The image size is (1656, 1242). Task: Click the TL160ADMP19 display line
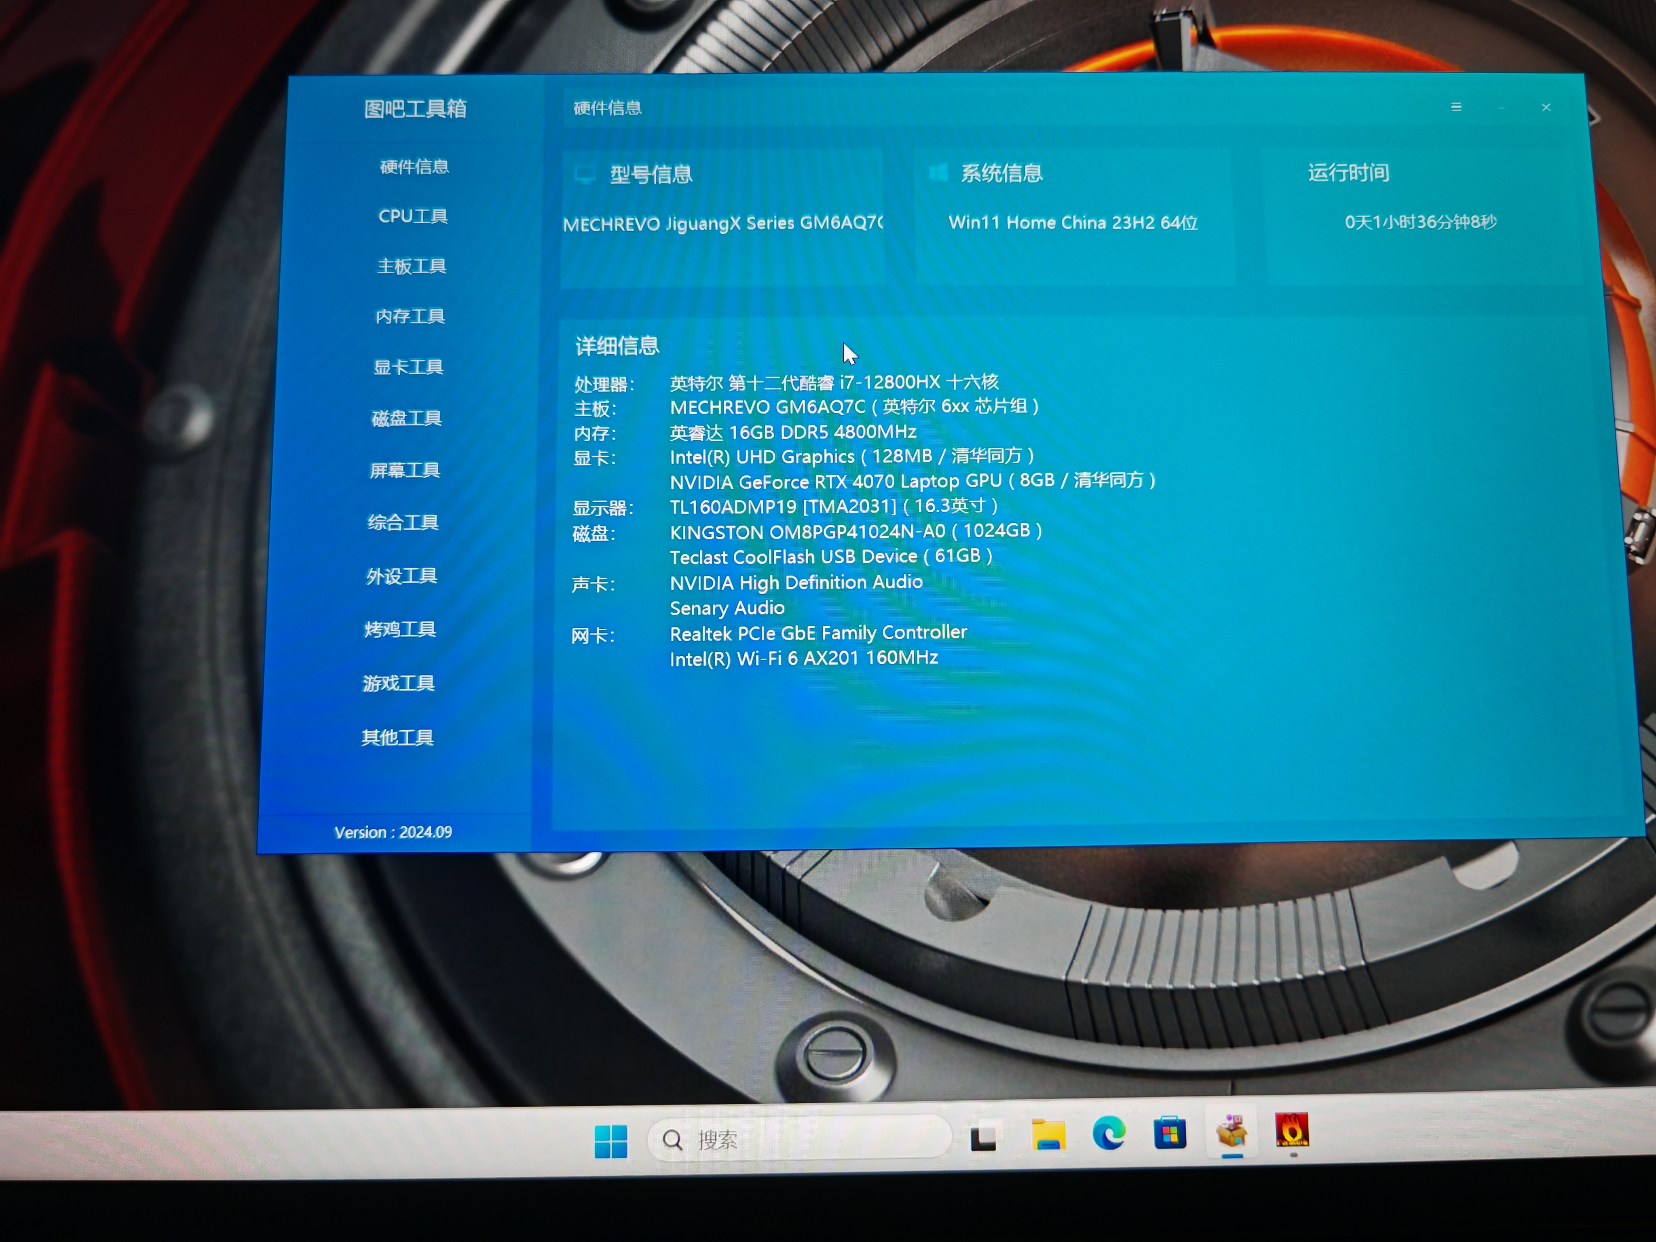[833, 506]
